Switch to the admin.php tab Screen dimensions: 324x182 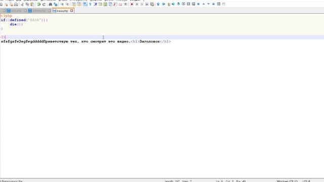tap(38, 11)
